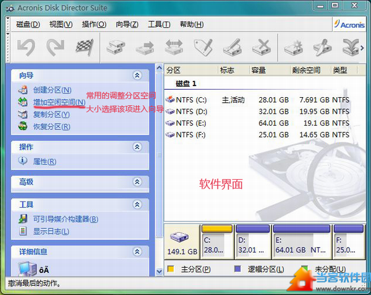Click the Undo toolbar icon

pos(26,48)
